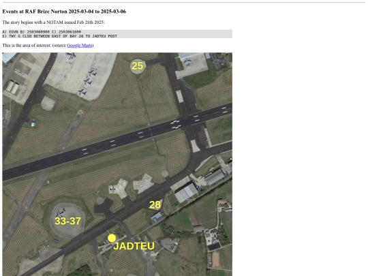Click the yellow "25" bay label
This screenshot has width=368, height=276.
137,66
